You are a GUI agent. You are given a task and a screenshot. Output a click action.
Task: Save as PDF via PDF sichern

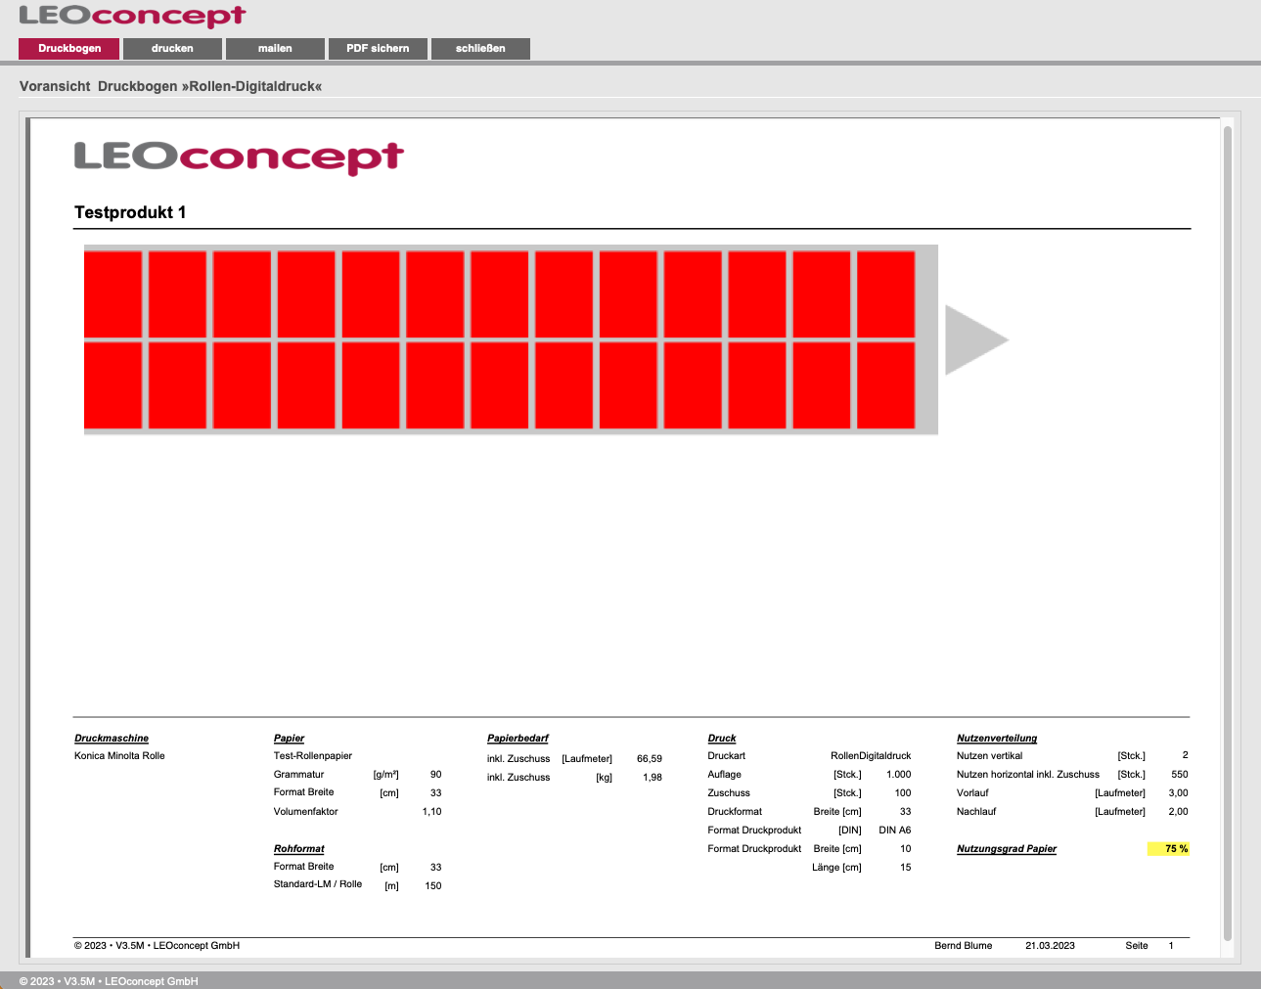(378, 49)
